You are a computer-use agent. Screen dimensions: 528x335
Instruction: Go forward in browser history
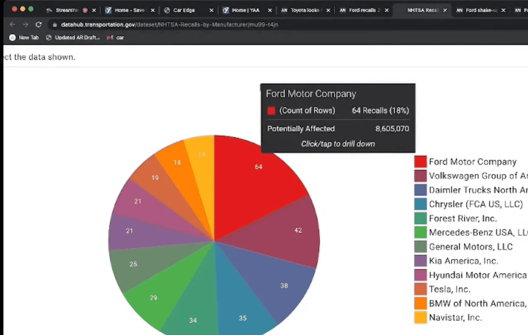[26, 24]
